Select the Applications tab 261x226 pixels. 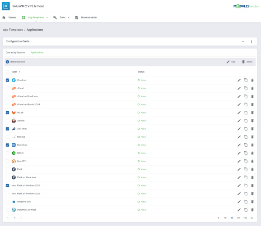click(x=37, y=52)
